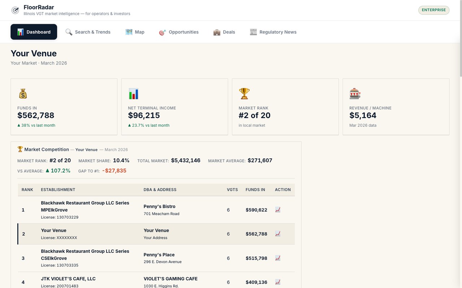The height and width of the screenshot is (288, 462).
Task: Click the RANK column header
Action: click(27, 190)
